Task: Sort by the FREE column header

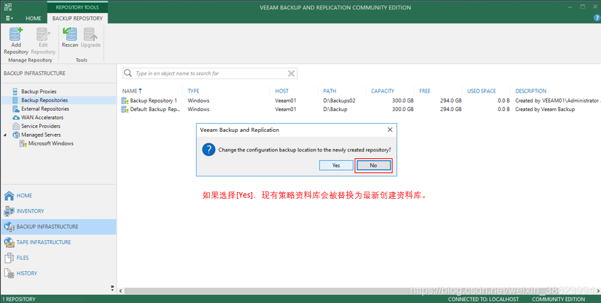Action: (424, 91)
